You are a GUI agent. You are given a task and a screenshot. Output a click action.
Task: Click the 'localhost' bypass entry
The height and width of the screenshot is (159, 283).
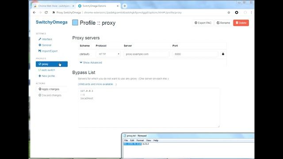pos(87,98)
